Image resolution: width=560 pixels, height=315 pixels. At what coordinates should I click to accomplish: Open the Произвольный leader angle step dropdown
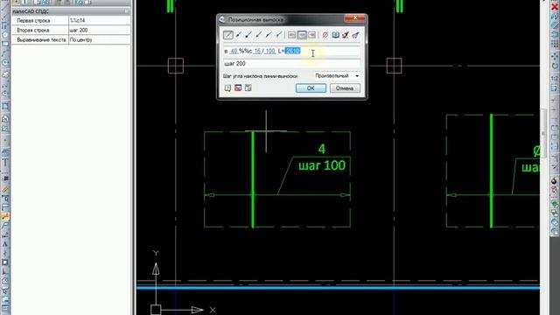337,76
